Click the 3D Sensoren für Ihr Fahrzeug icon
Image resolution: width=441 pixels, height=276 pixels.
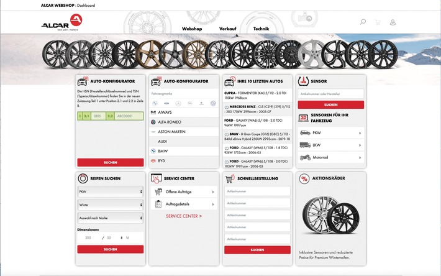pos(303,117)
